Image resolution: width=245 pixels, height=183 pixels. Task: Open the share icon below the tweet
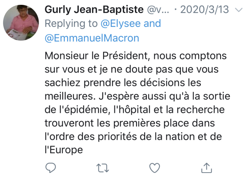pos(206,167)
